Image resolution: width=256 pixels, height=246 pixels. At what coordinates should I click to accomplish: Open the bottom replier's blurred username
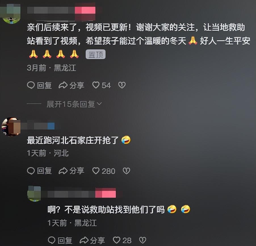point(79,193)
